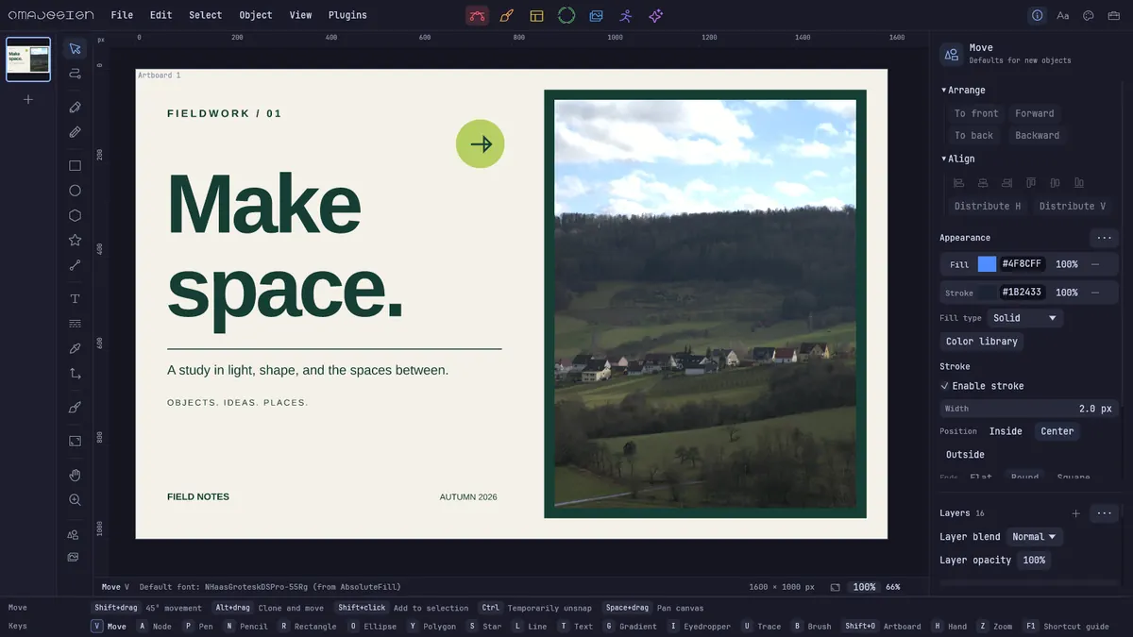This screenshot has width=1133, height=637.
Task: Collapse the Align section
Action: (958, 159)
